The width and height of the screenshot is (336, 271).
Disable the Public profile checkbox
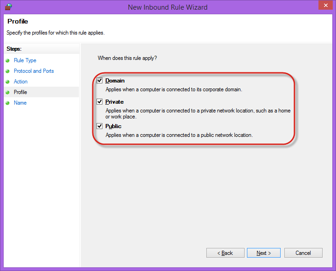pos(100,126)
